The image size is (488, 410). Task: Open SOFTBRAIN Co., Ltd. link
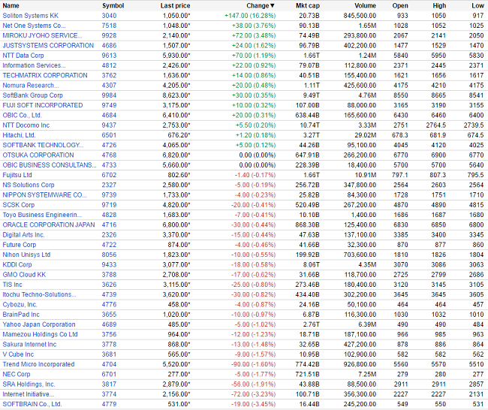[x=32, y=404]
